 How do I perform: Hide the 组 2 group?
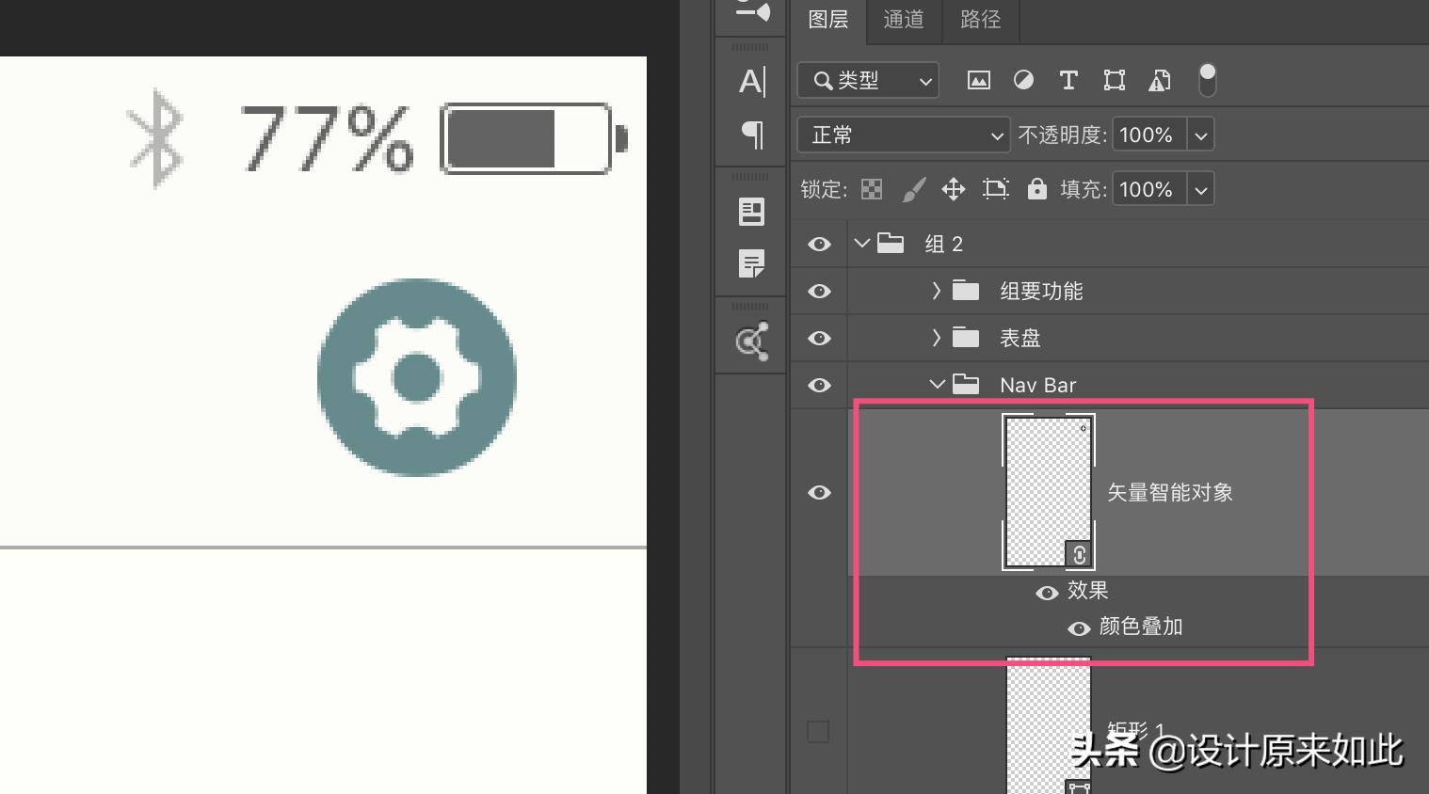click(819, 245)
